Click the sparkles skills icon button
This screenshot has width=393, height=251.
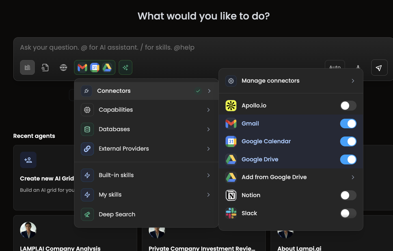click(x=126, y=67)
